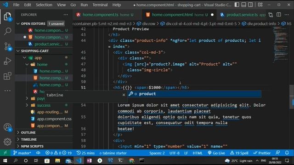Change end of line sequence LF

(x=186, y=153)
